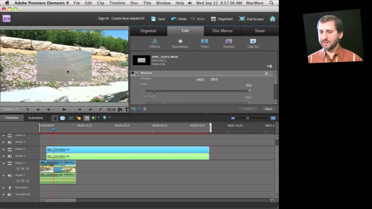Switch to the Disc Menus tab
This screenshot has height=209, width=372.
pos(222,31)
